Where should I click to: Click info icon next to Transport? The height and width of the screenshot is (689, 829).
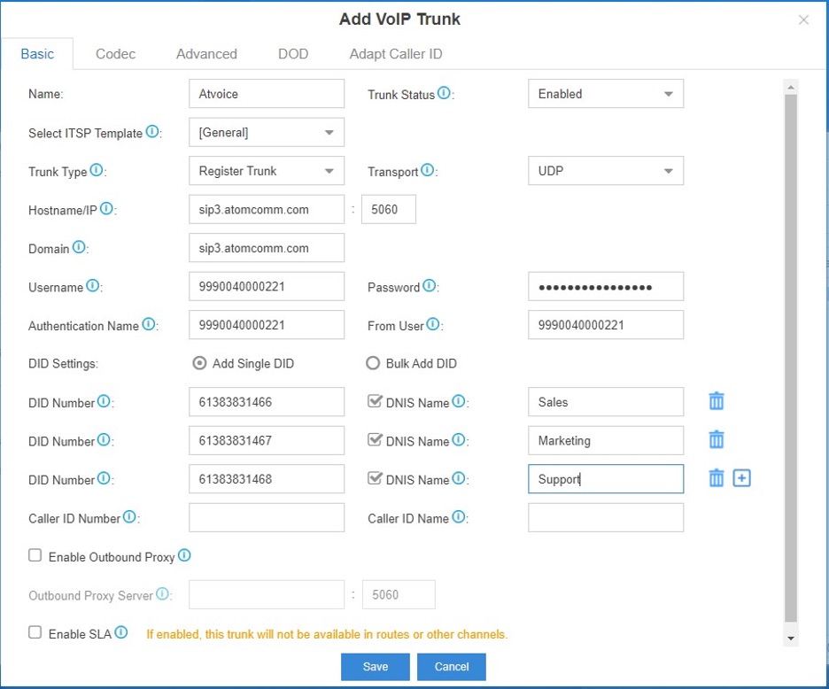[x=427, y=170]
